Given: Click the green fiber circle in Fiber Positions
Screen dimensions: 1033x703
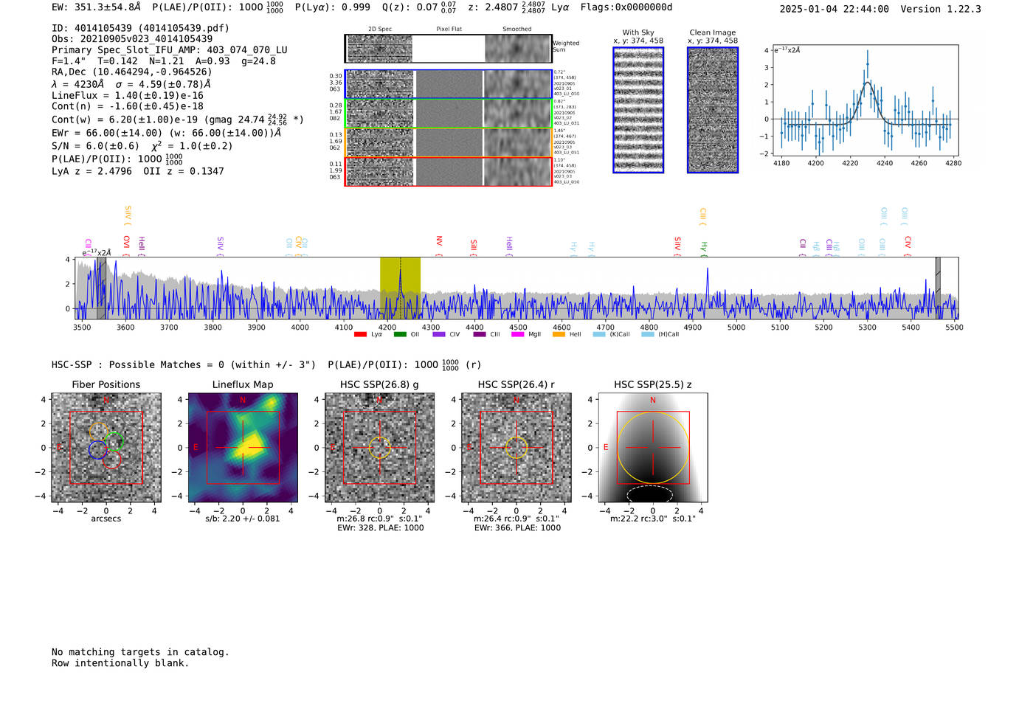Looking at the screenshot, I should pos(114,442).
